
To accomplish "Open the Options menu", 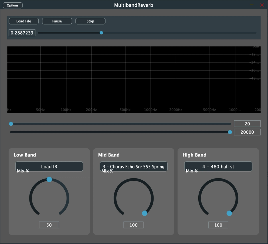I will click(x=13, y=5).
